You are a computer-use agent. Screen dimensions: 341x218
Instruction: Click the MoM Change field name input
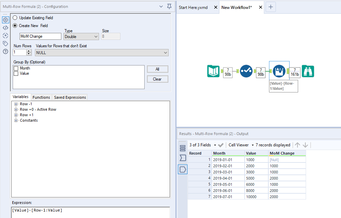point(40,36)
